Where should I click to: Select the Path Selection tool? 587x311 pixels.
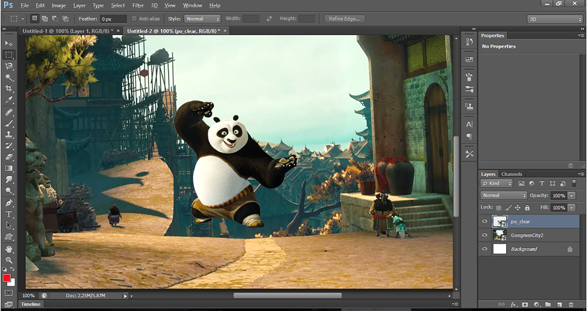click(9, 226)
